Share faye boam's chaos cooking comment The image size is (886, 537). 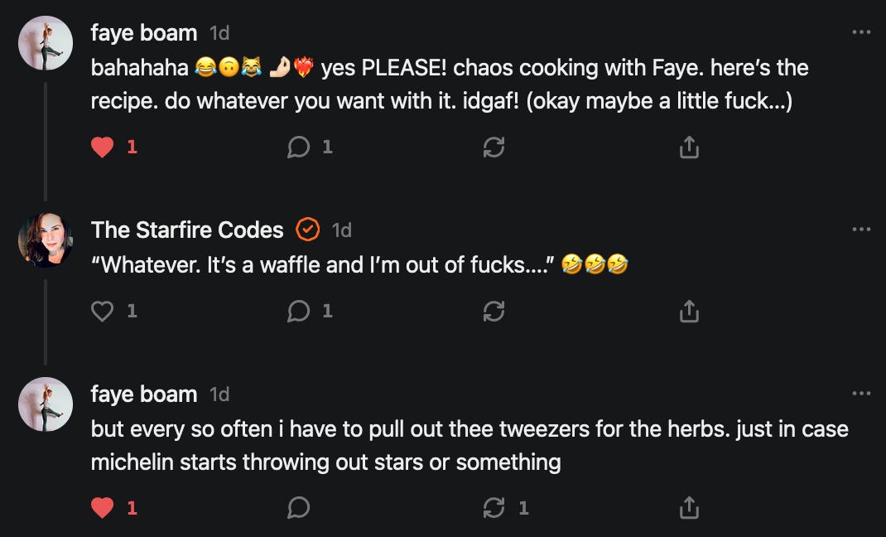689,148
